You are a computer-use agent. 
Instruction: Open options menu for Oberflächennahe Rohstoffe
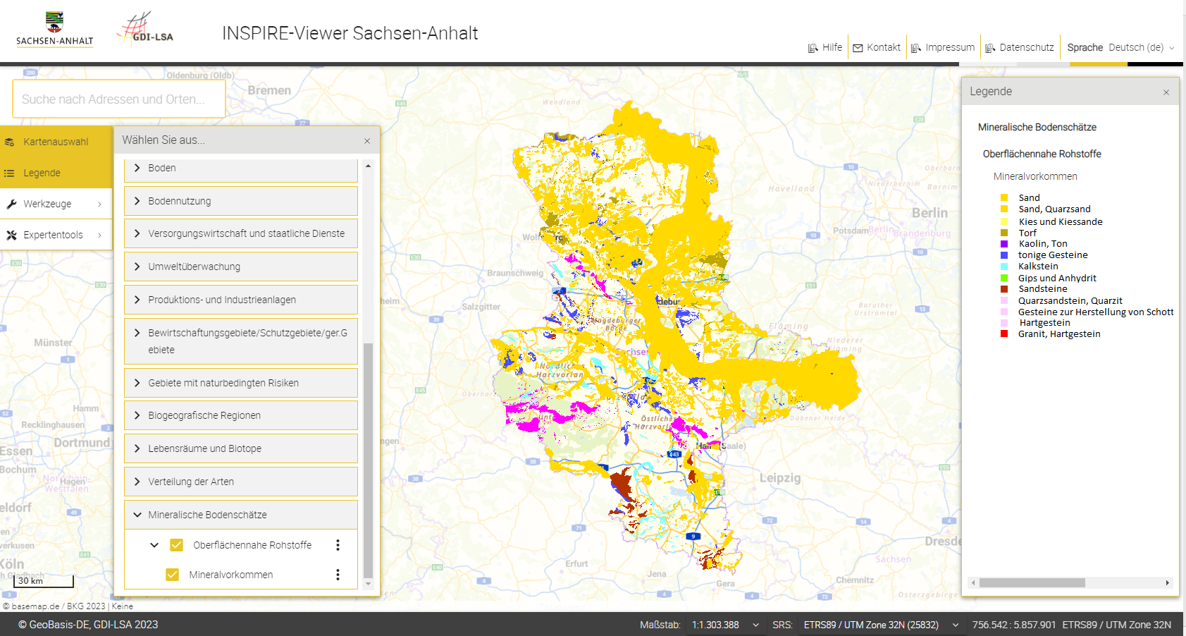338,545
